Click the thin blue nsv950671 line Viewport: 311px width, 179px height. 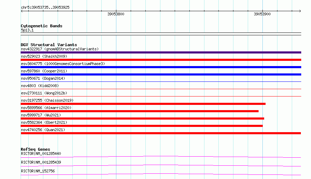161,81
